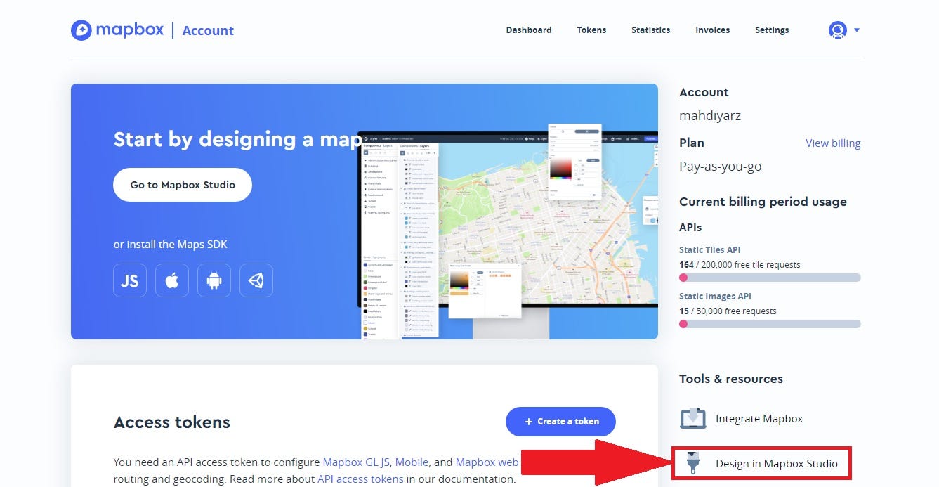Click the Go to Mapbox Studio button
The image size is (939, 487).
[182, 185]
